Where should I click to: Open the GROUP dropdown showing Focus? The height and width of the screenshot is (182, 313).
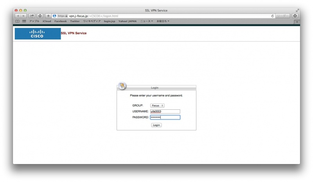[157, 105]
